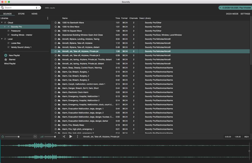Click the play button in the transport bar

pyautogui.click(x=71, y=137)
